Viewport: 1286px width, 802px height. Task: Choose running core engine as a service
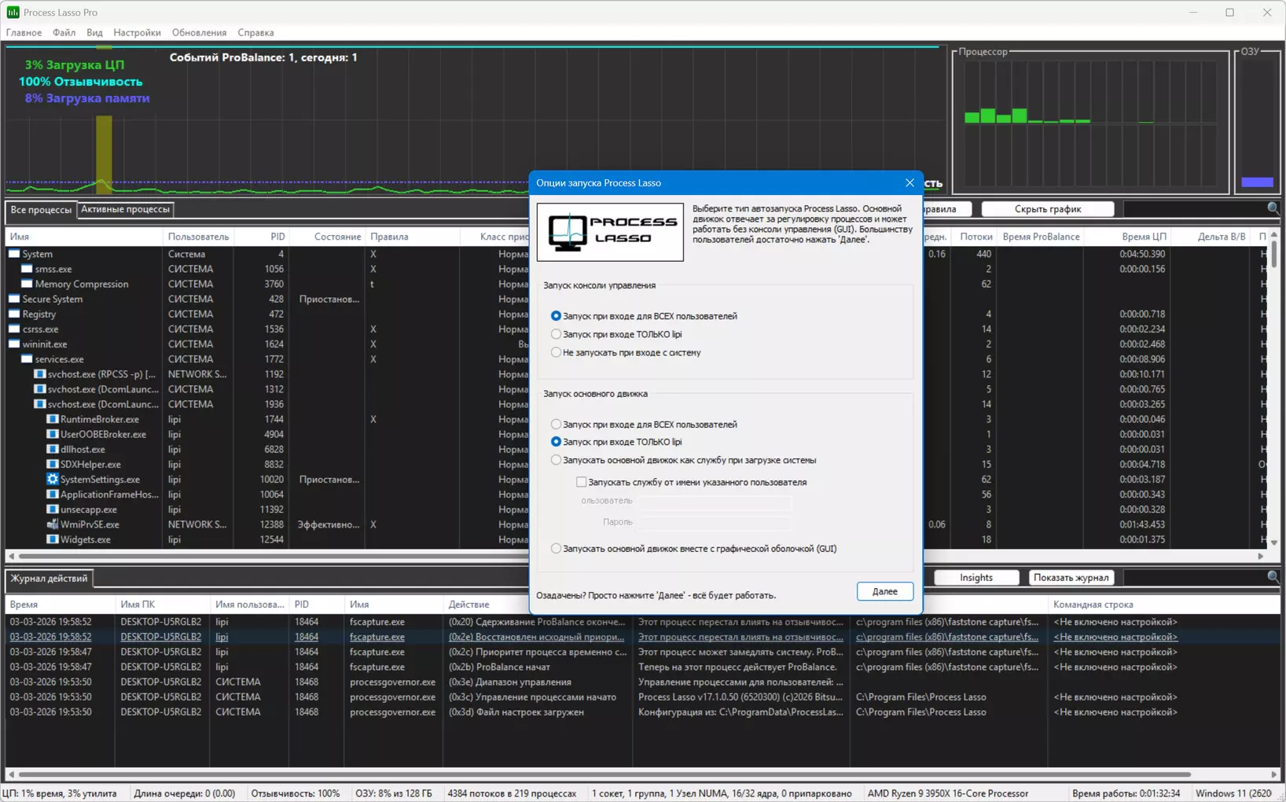click(557, 460)
